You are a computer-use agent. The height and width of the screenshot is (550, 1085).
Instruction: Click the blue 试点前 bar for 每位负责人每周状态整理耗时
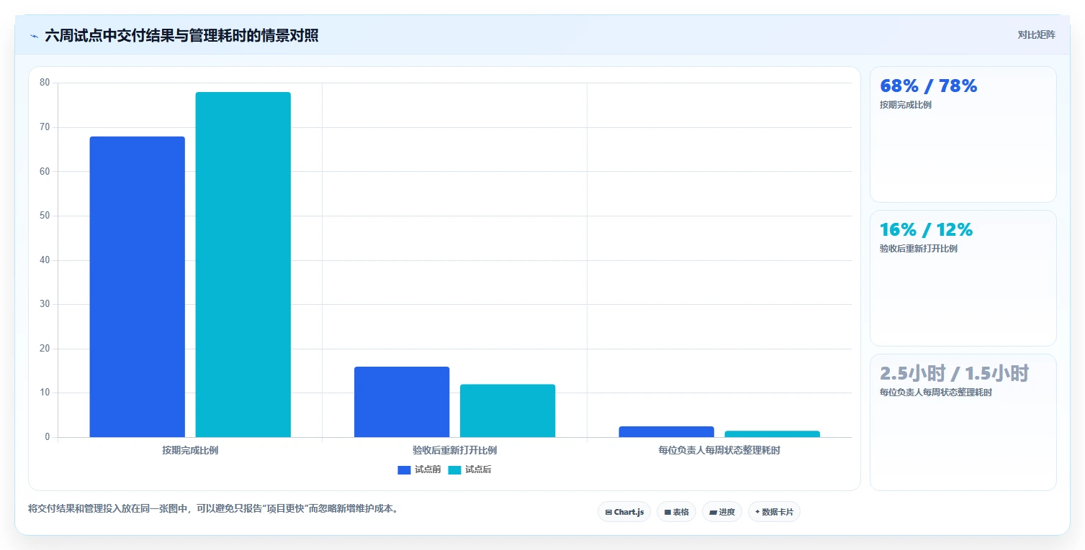click(666, 431)
